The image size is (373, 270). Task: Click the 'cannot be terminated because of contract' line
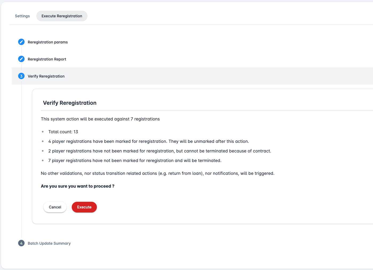click(x=160, y=151)
